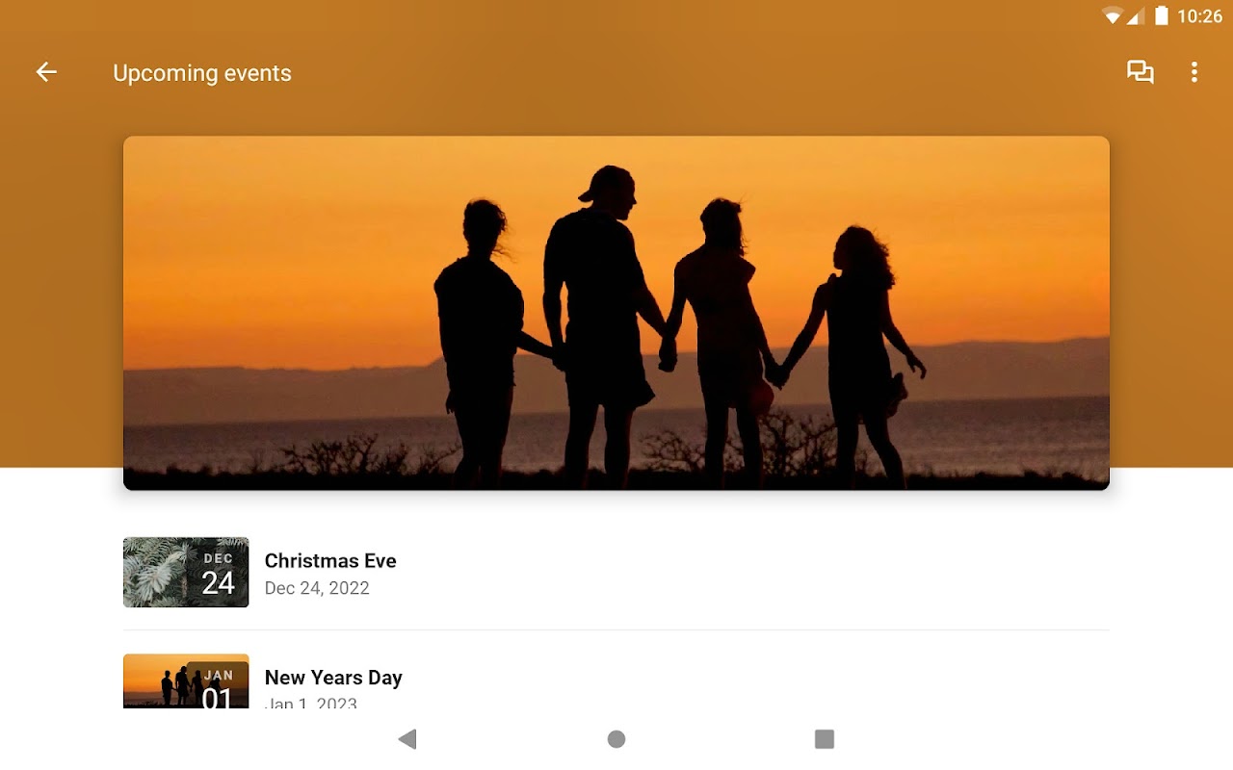Select the Christmas Eve event title
This screenshot has height=770, width=1233.
(330, 560)
